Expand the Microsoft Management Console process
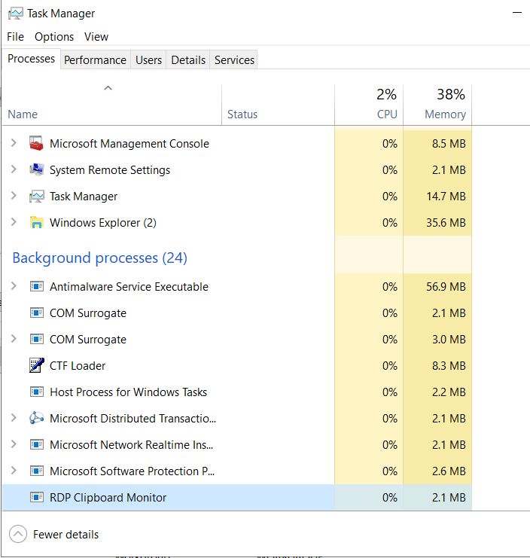This screenshot has width=530, height=558. point(14,143)
